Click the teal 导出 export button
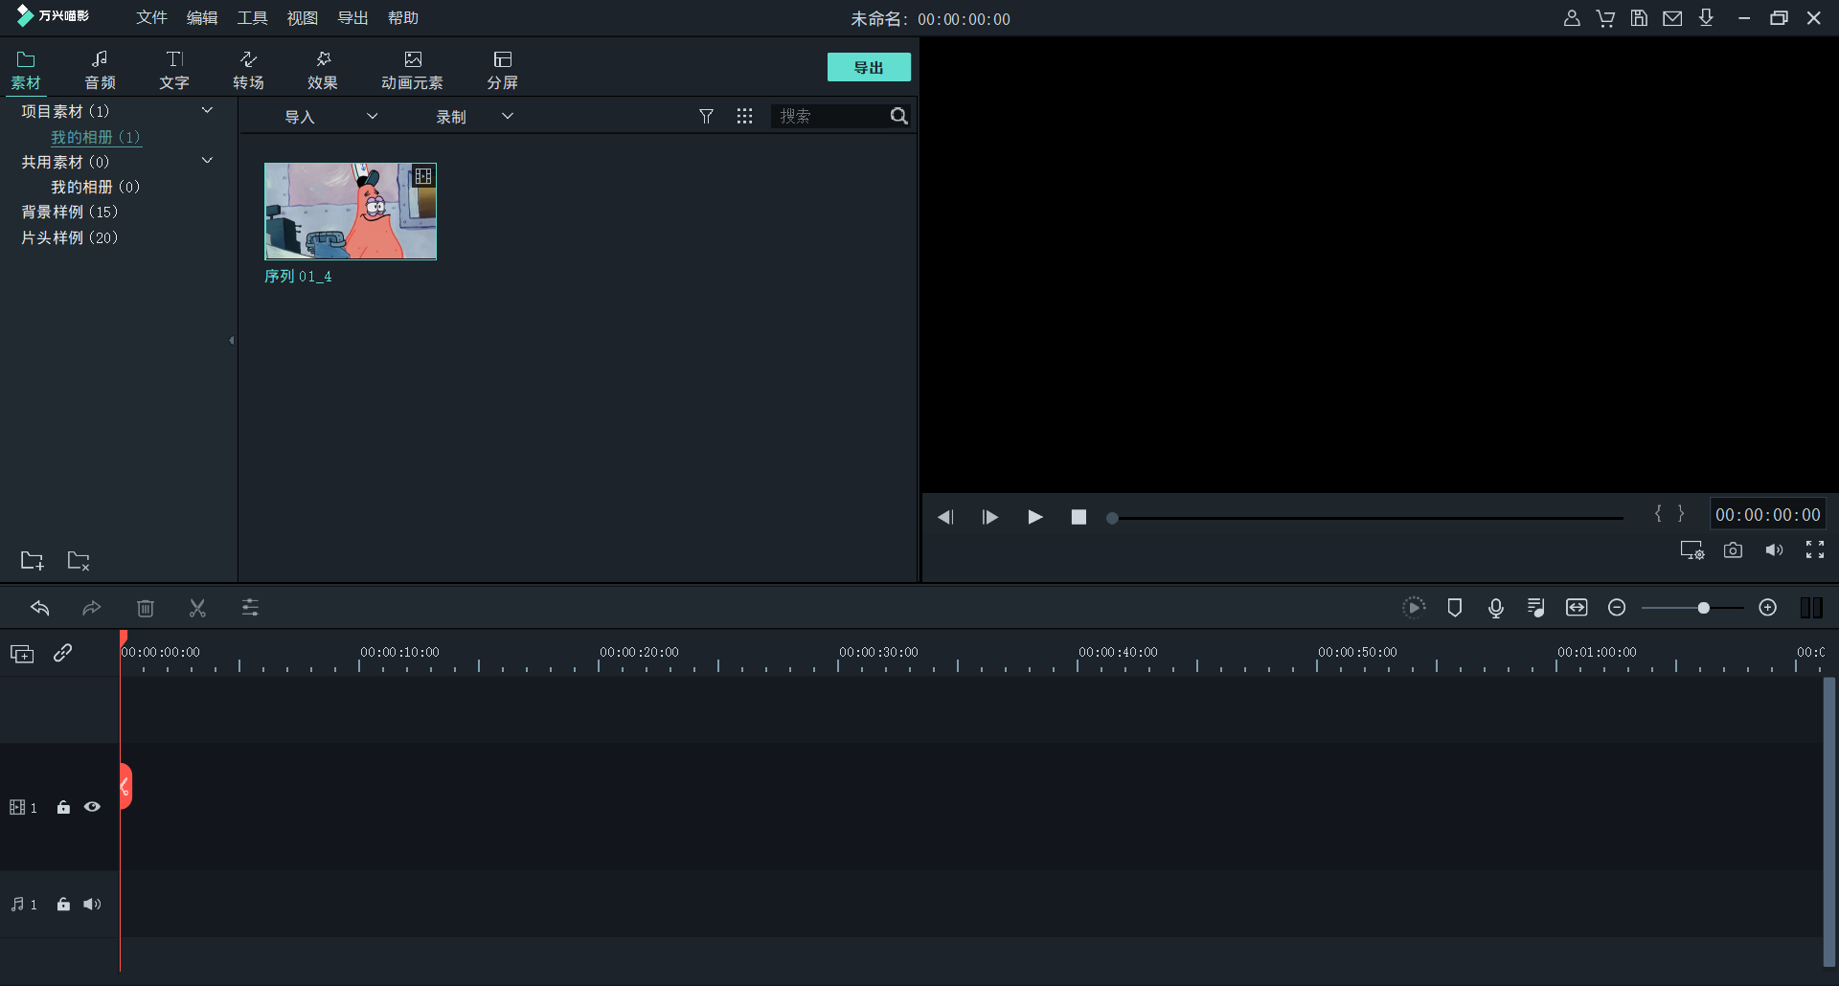The image size is (1839, 986). coord(868,67)
